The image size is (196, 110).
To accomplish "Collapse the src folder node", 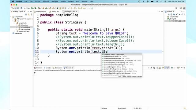I will (x=13, y=21).
